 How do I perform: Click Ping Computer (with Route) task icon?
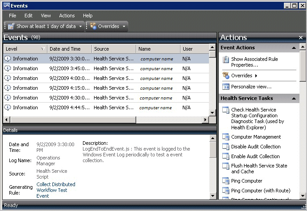click(x=226, y=191)
